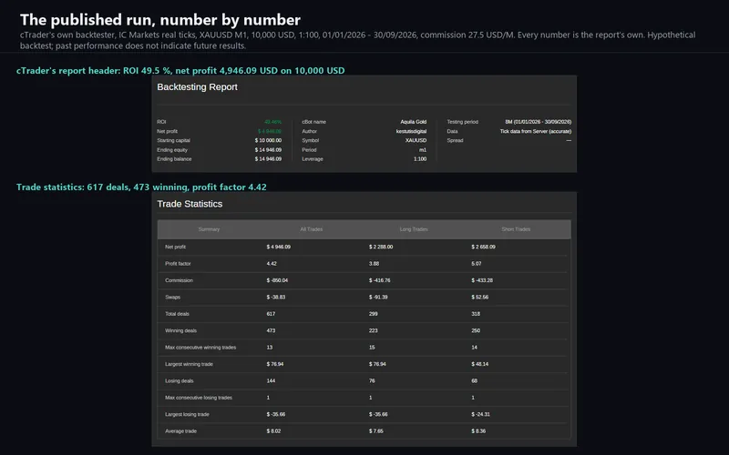Screen dimensions: 729x455
Task: Click the 'Total deals' row label
Action: (x=177, y=314)
